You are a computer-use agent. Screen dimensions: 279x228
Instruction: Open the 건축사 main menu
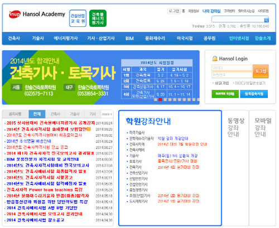(x=14, y=39)
